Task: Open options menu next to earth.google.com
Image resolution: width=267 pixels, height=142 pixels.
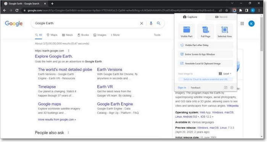Action: (69, 51)
